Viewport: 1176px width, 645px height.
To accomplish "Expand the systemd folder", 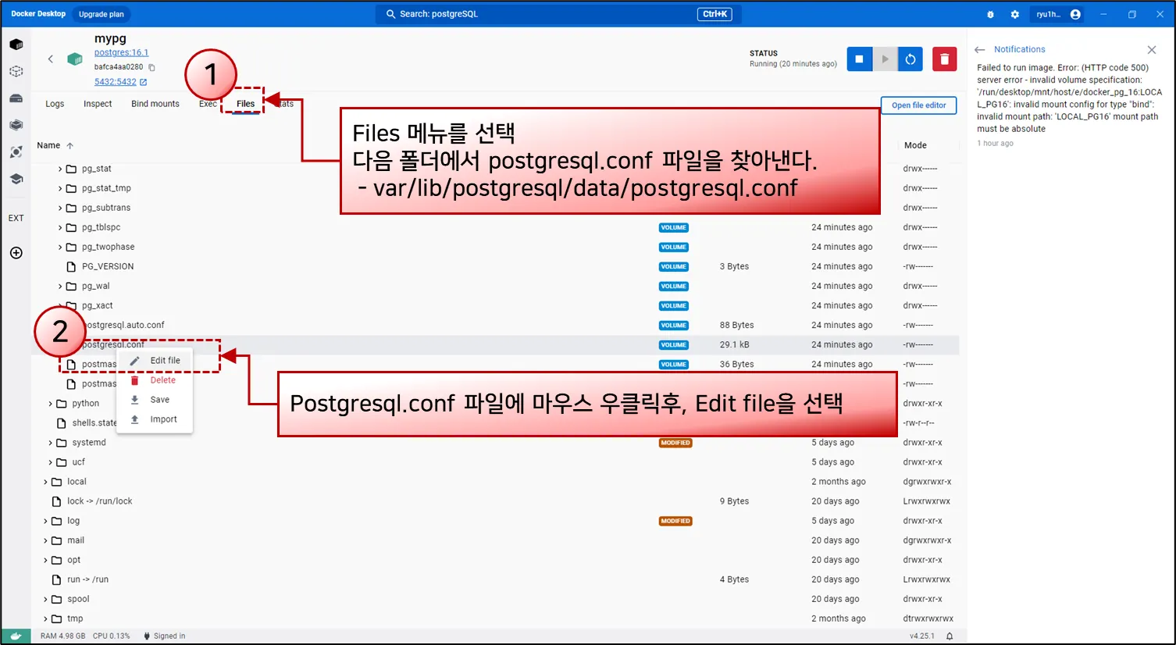I will pyautogui.click(x=51, y=443).
